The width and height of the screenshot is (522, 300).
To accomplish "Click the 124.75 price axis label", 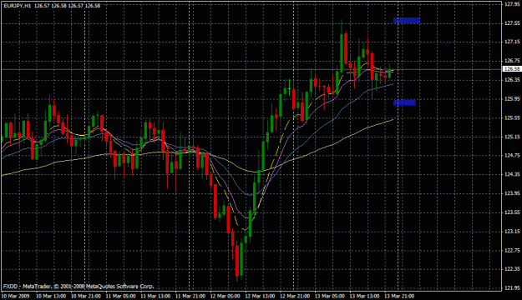I will [512, 155].
